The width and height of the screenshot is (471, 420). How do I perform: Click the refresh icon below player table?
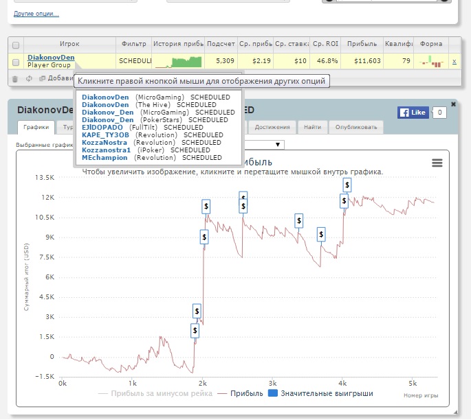pos(29,78)
